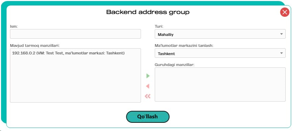Click the Turi: label

coord(159,26)
